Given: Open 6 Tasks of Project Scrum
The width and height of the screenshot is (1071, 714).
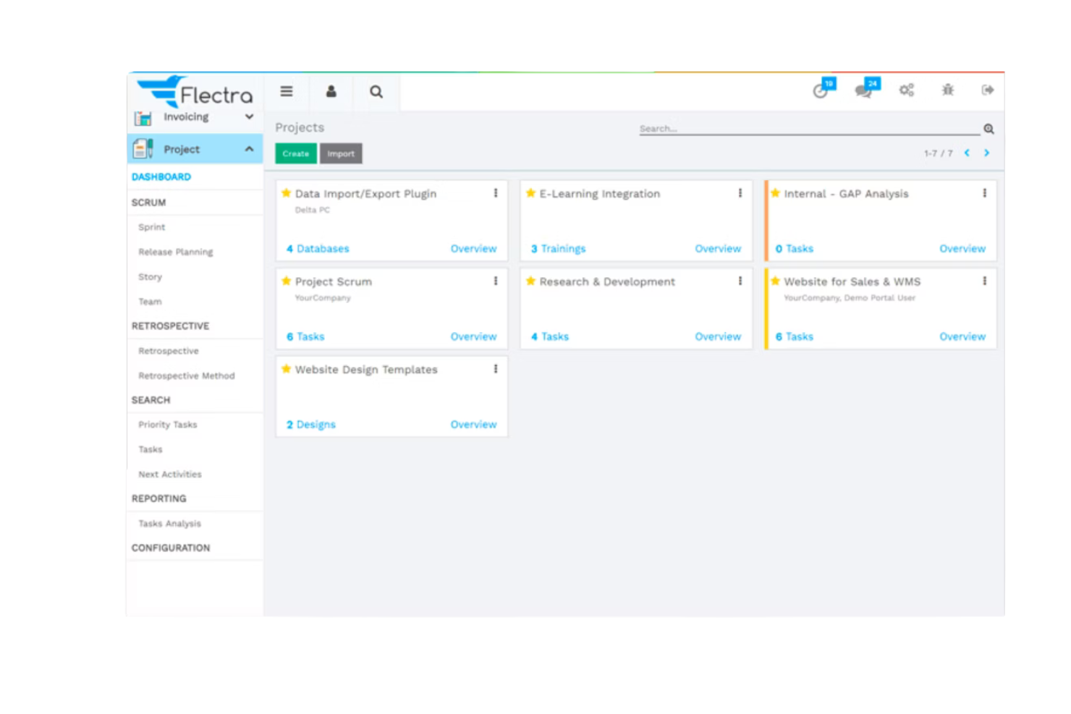Looking at the screenshot, I should [x=305, y=336].
